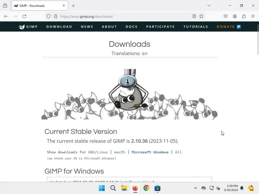
Task: Toggle reader view icon
Action: point(194,16)
